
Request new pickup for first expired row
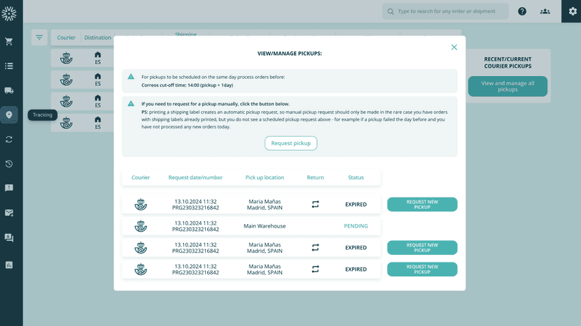point(422,205)
